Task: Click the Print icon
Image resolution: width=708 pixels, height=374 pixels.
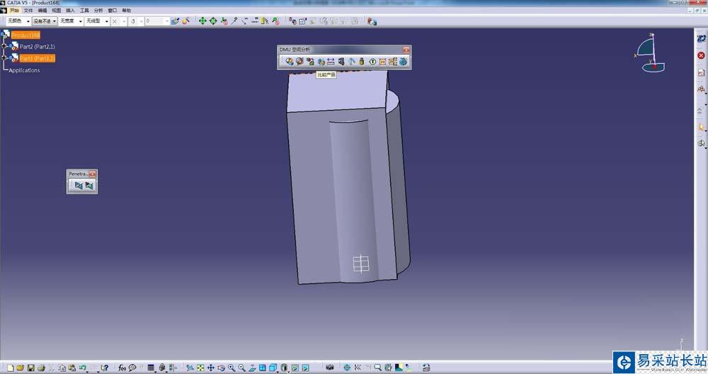Action: point(41,368)
